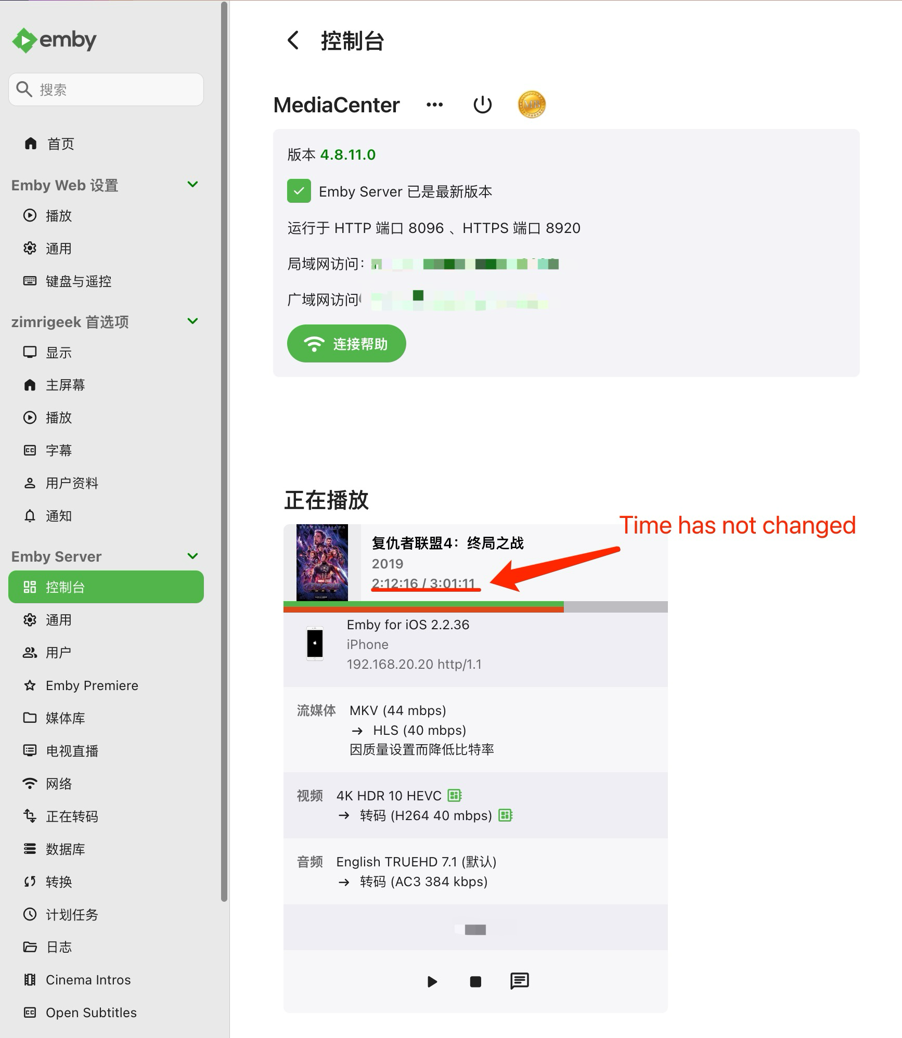Click the now-playing progress bar
The image size is (902, 1038).
(475, 607)
